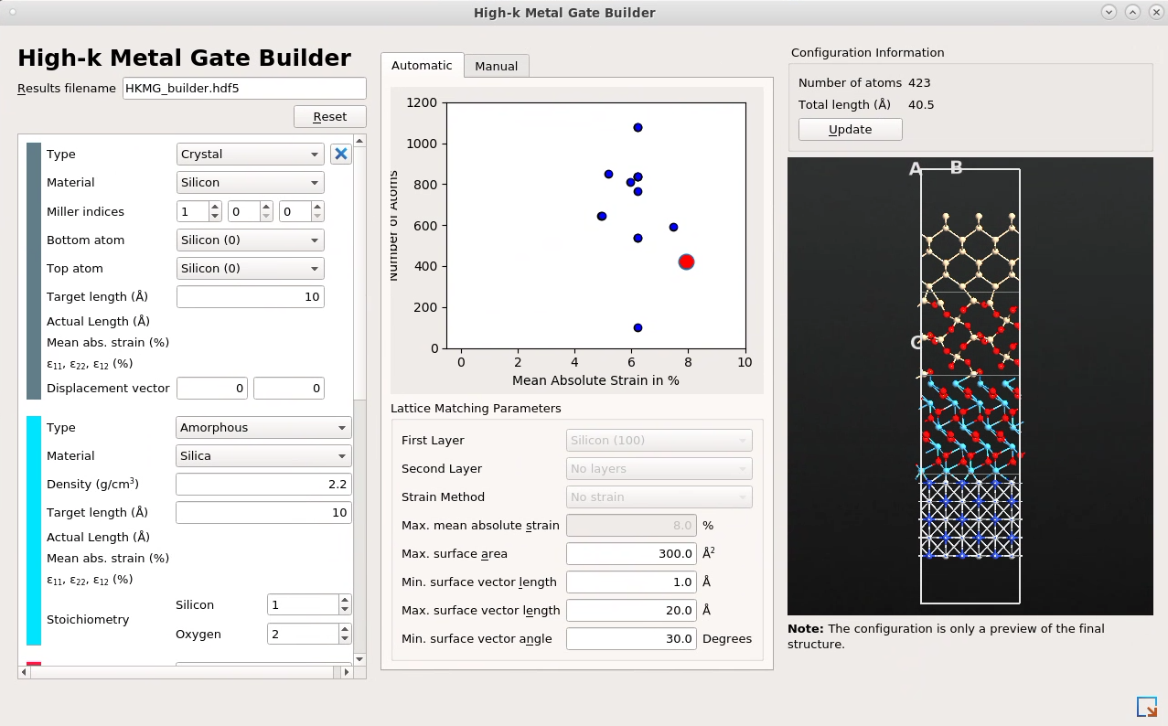Click the Update button

(850, 129)
